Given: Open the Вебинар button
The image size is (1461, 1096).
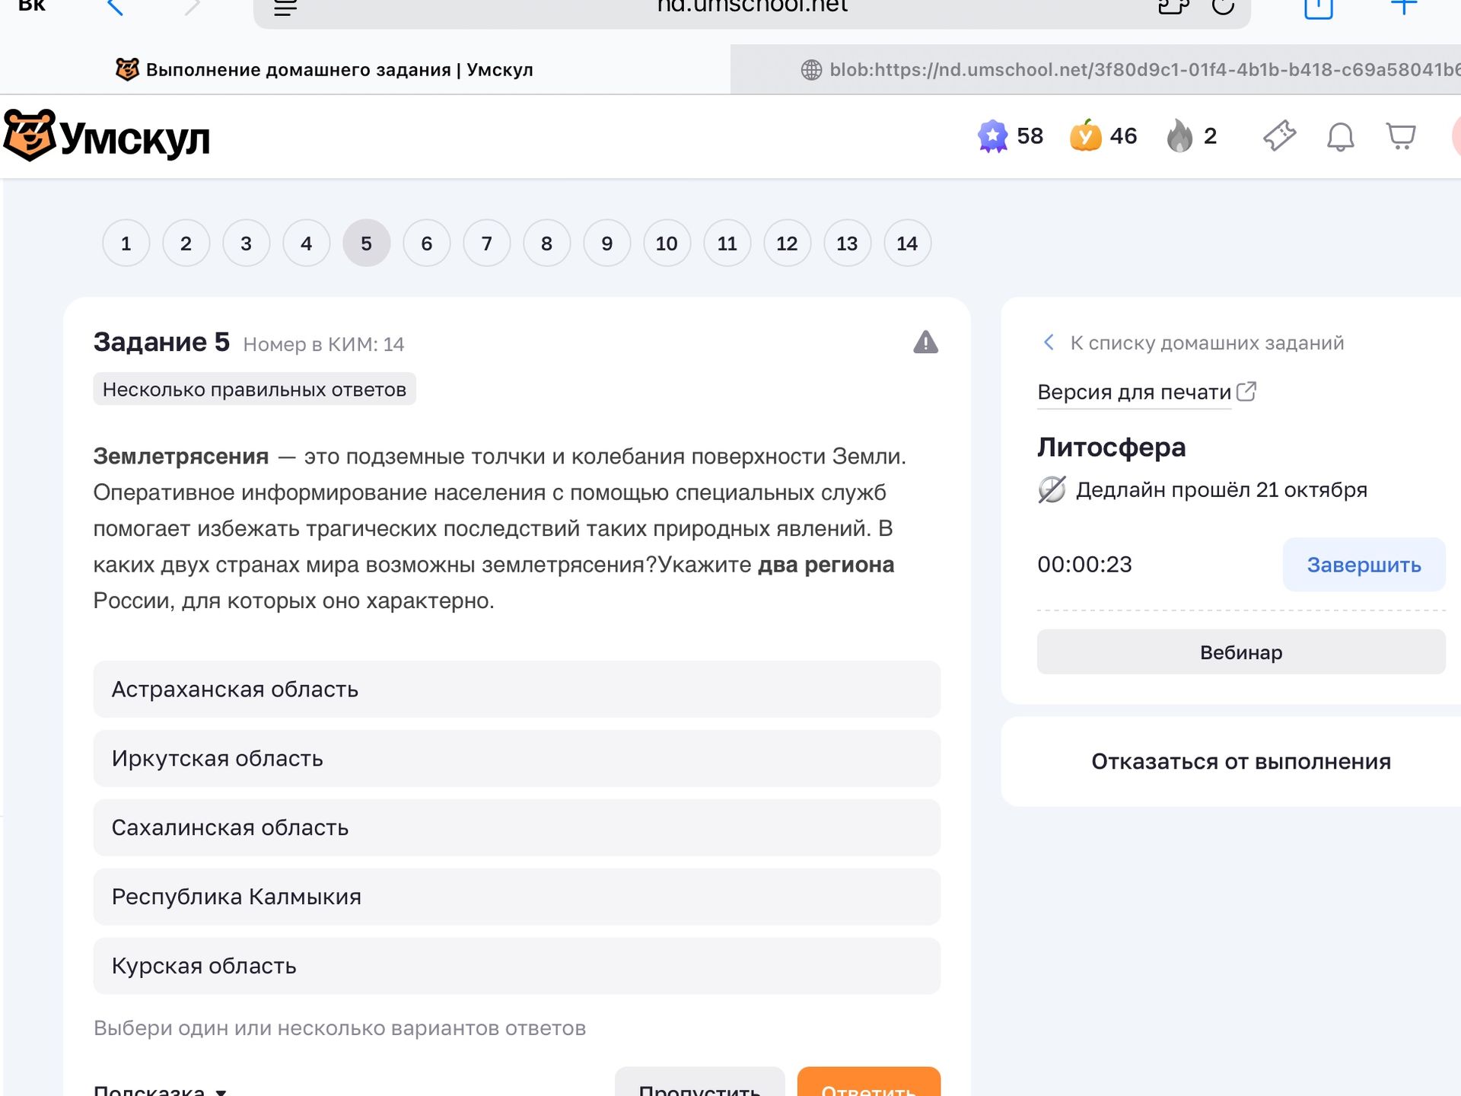Looking at the screenshot, I should coord(1241,652).
